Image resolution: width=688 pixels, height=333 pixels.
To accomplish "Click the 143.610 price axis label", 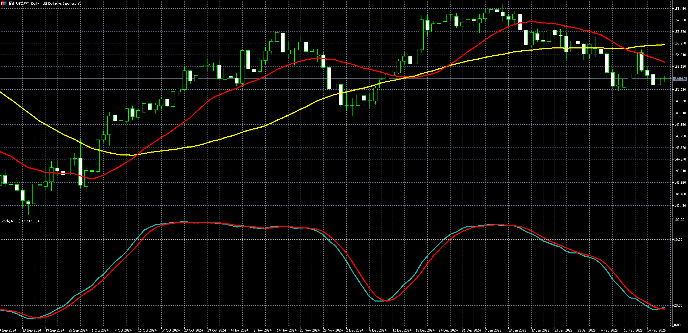I will (x=680, y=171).
